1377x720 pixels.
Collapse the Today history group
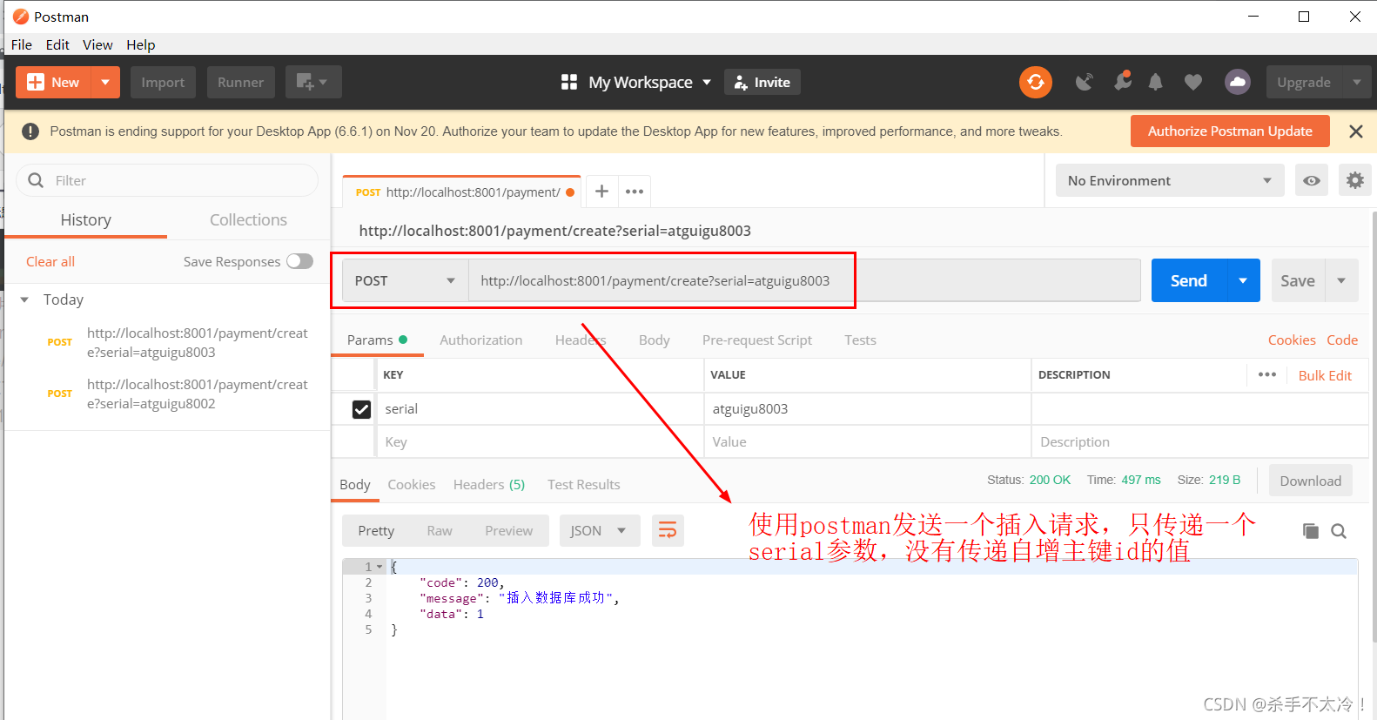click(24, 299)
